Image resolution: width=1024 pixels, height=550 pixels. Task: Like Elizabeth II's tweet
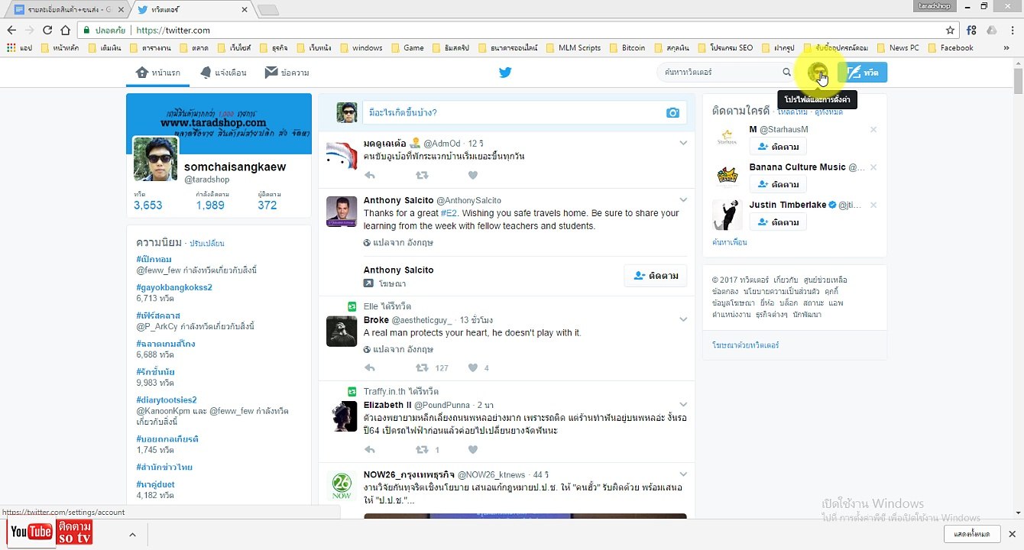point(473,450)
